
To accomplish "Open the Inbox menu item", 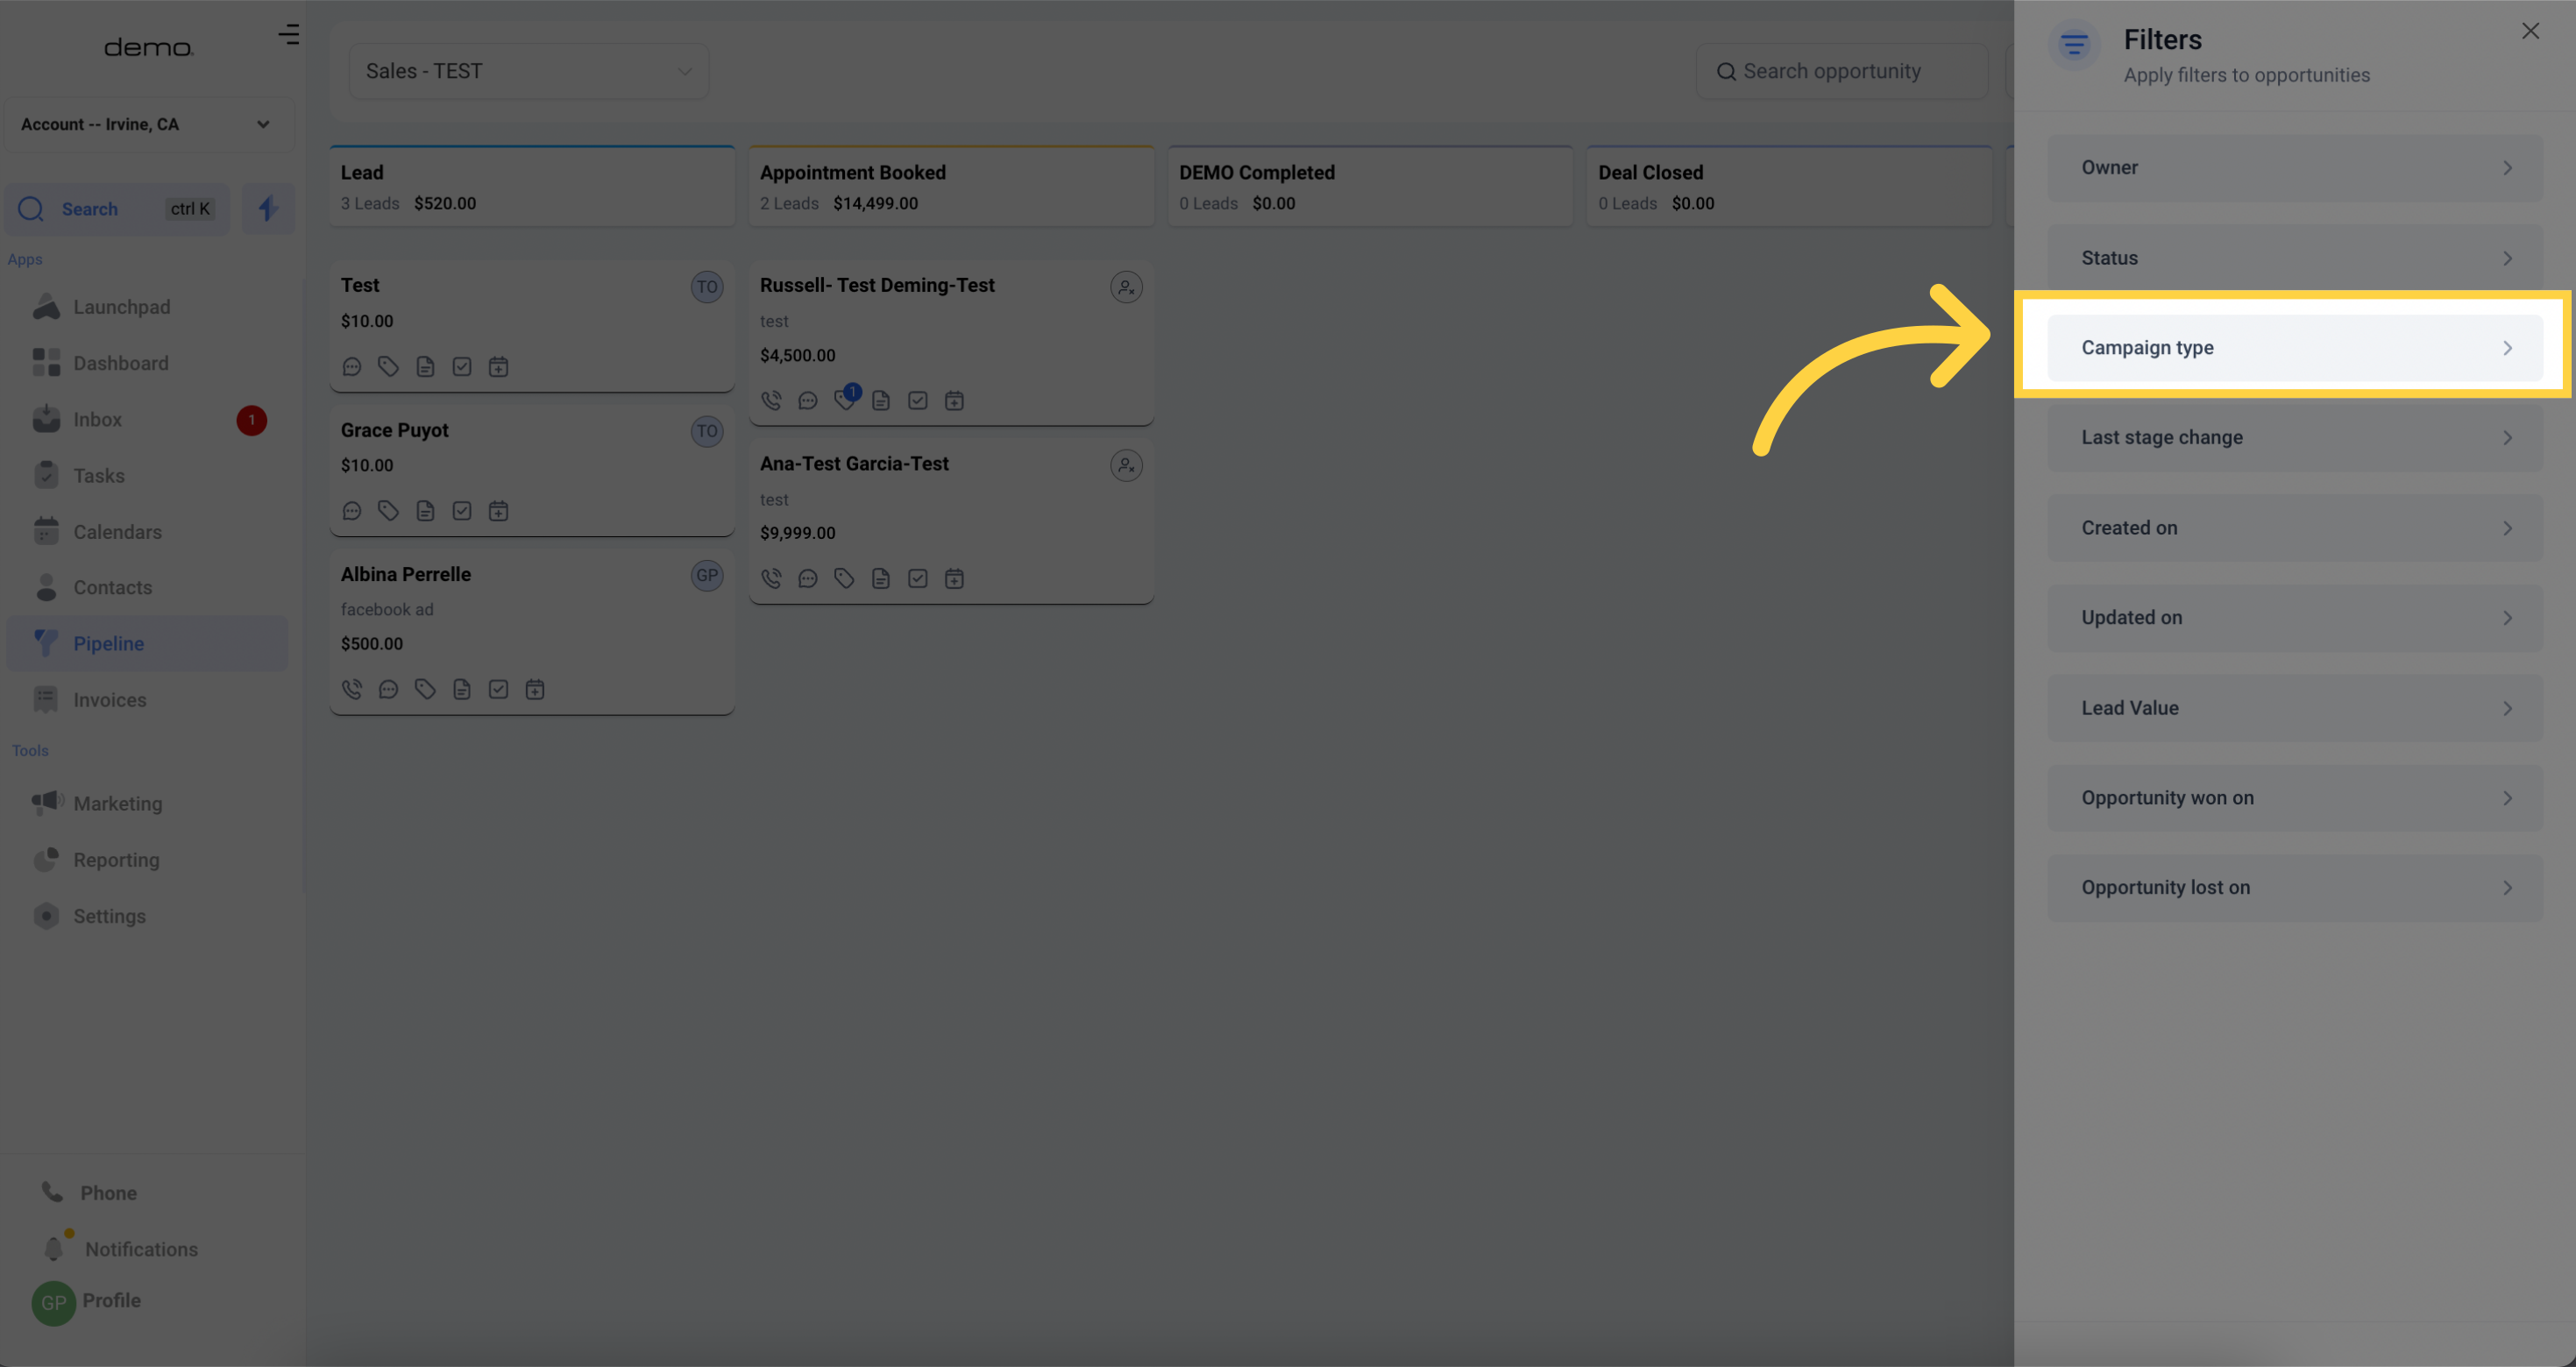I will pos(97,419).
